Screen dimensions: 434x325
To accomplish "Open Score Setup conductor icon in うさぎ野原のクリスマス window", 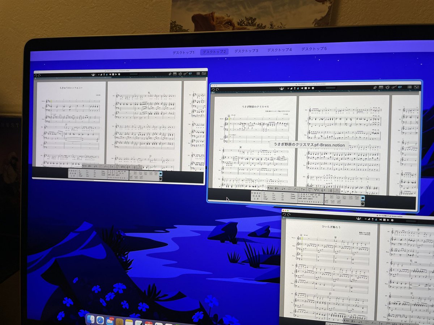I will point(282,88).
